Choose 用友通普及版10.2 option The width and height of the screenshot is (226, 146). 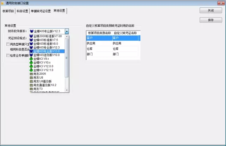(47, 85)
